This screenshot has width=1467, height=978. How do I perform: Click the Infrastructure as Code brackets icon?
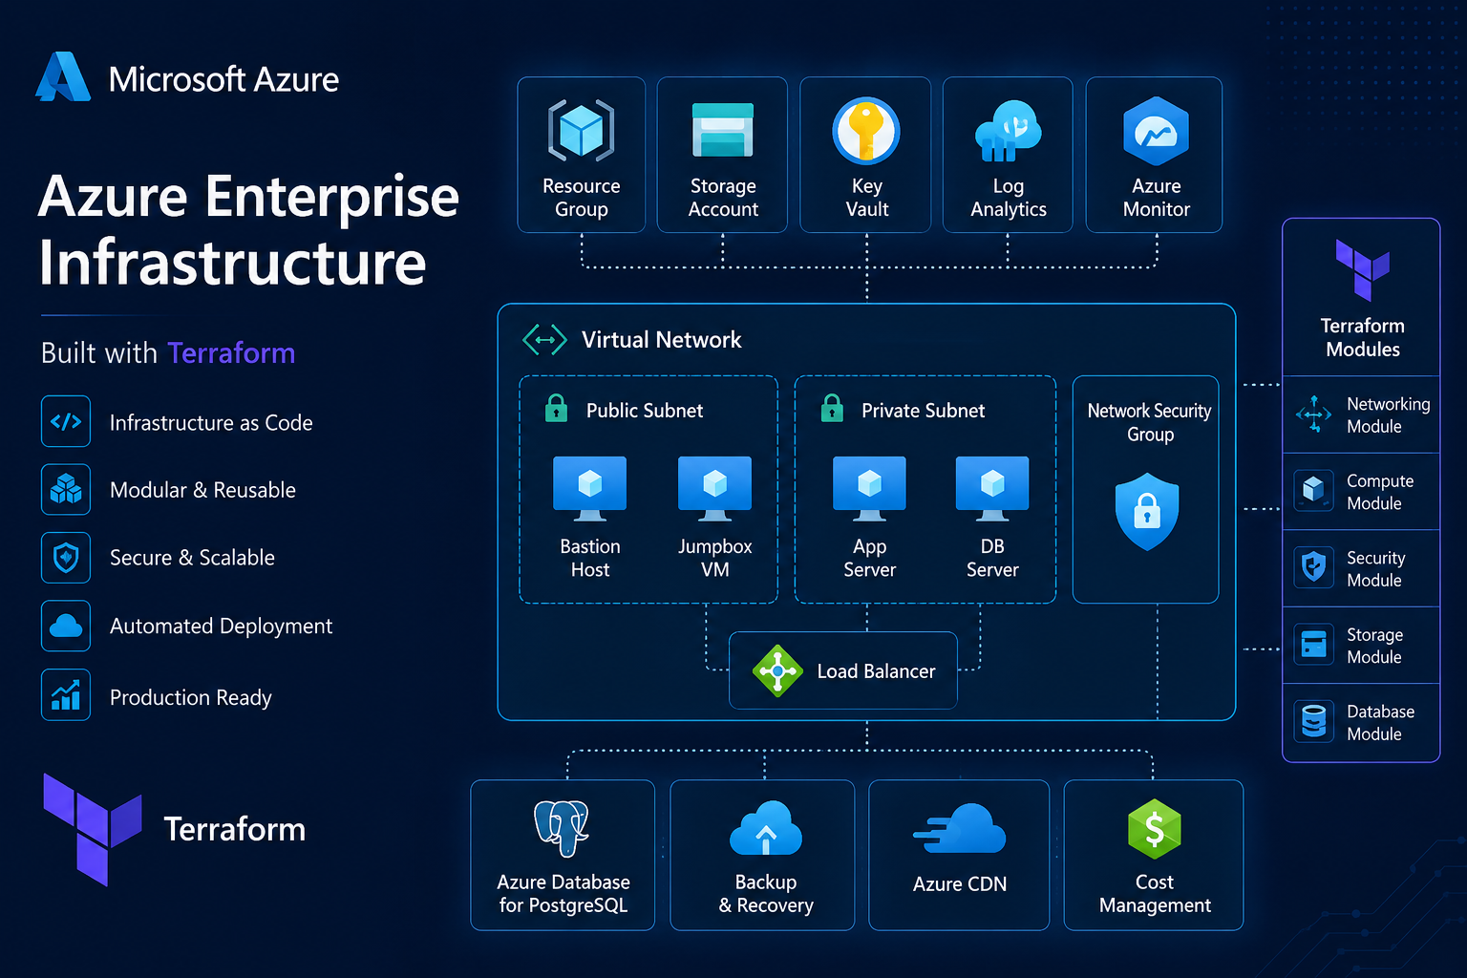click(66, 421)
